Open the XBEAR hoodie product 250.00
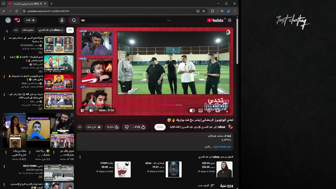The image size is (336, 189). click(x=224, y=169)
